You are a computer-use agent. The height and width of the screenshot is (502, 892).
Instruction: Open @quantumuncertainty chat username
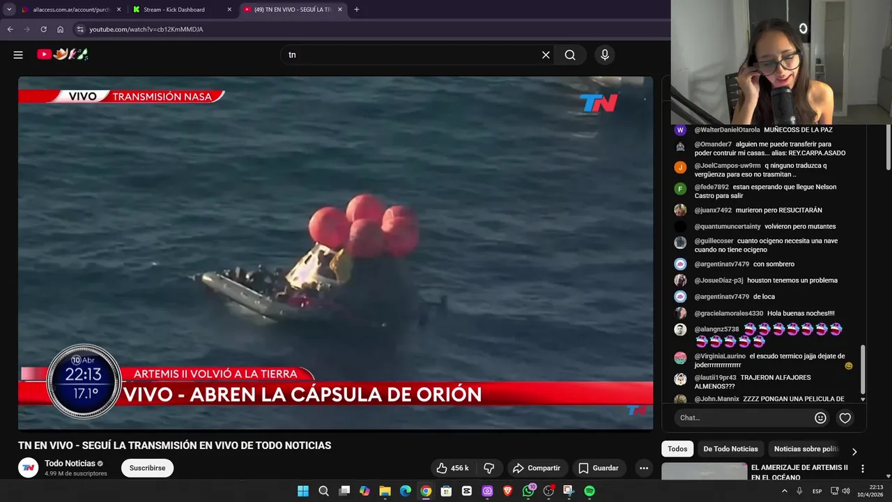(x=728, y=227)
